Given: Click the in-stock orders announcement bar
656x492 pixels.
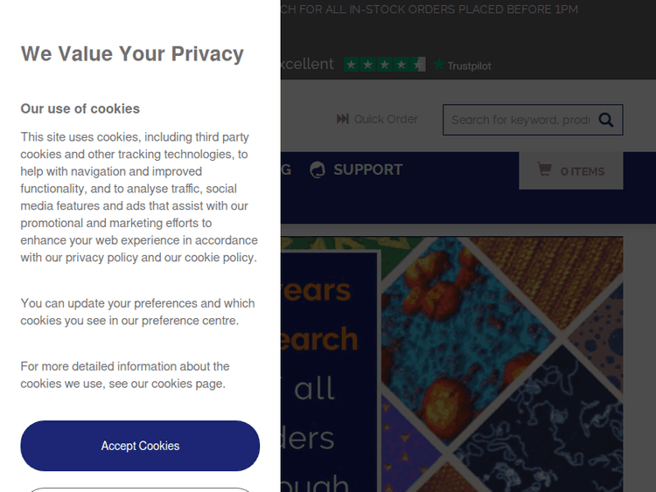Looking at the screenshot, I should (429, 10).
